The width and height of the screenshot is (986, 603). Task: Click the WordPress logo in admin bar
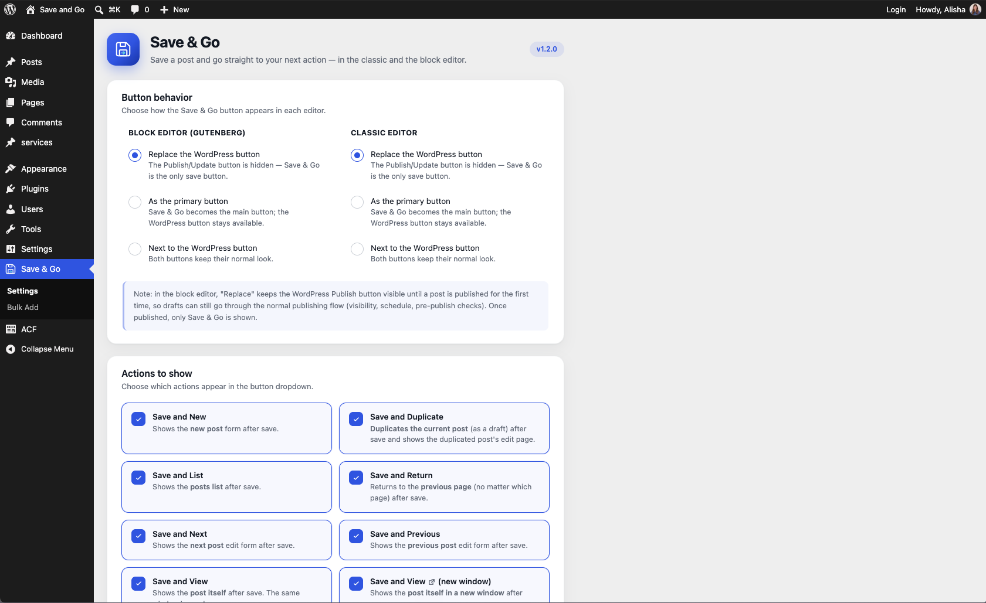tap(10, 9)
